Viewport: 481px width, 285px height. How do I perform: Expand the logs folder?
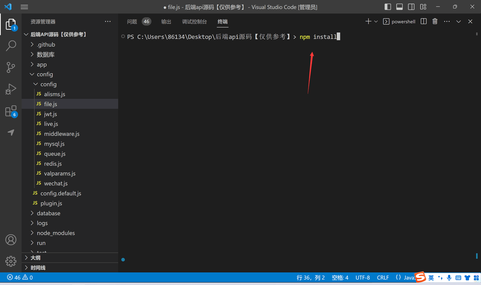pyautogui.click(x=70, y=223)
